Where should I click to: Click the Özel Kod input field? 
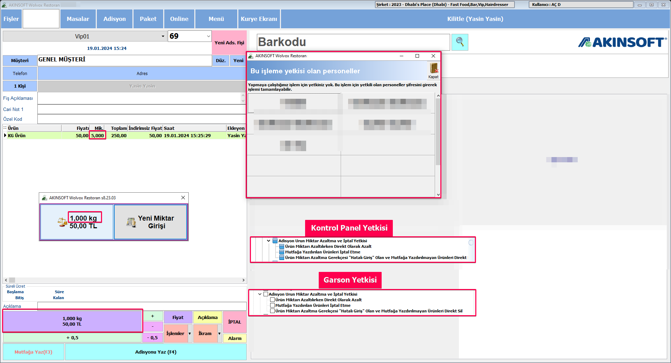pyautogui.click(x=142, y=119)
